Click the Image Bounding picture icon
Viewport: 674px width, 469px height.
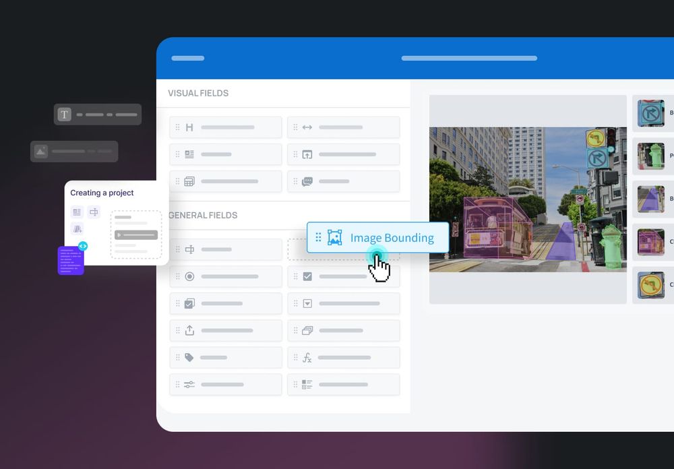pos(335,237)
